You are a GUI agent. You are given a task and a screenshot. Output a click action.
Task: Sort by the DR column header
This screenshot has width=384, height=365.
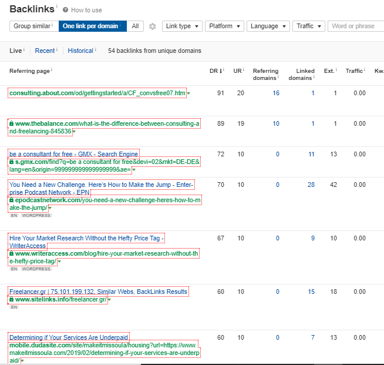[x=215, y=71]
